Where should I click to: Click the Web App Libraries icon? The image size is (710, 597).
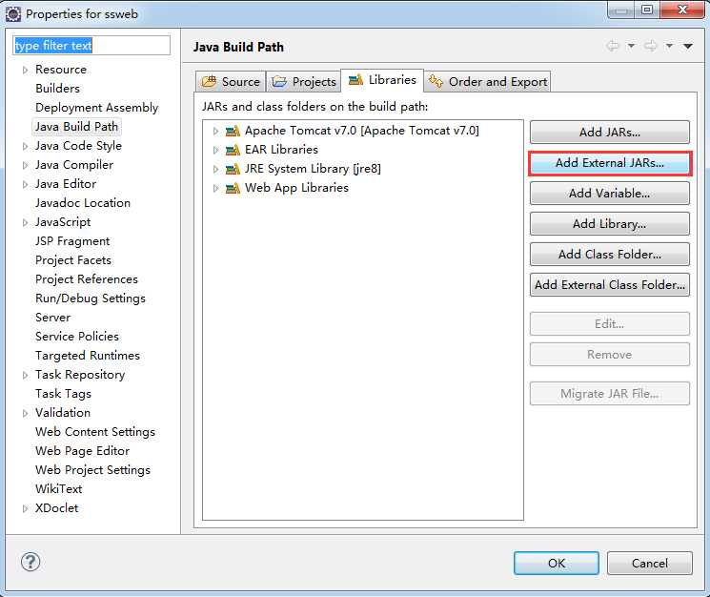233,189
